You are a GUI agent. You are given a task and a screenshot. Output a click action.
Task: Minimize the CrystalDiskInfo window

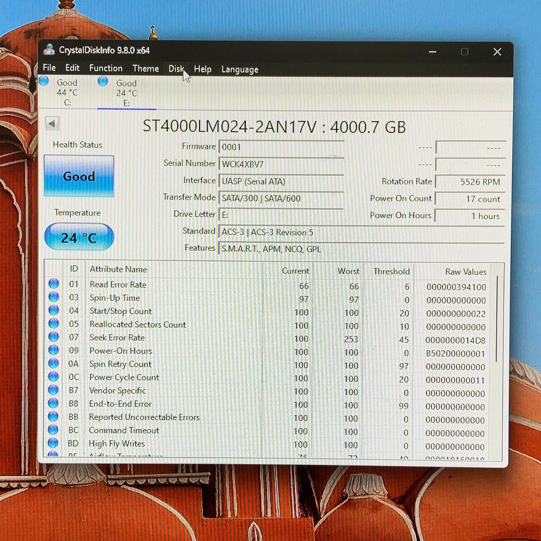pyautogui.click(x=432, y=52)
